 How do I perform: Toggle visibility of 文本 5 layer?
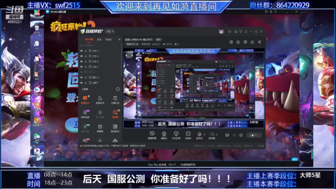click(x=81, y=51)
